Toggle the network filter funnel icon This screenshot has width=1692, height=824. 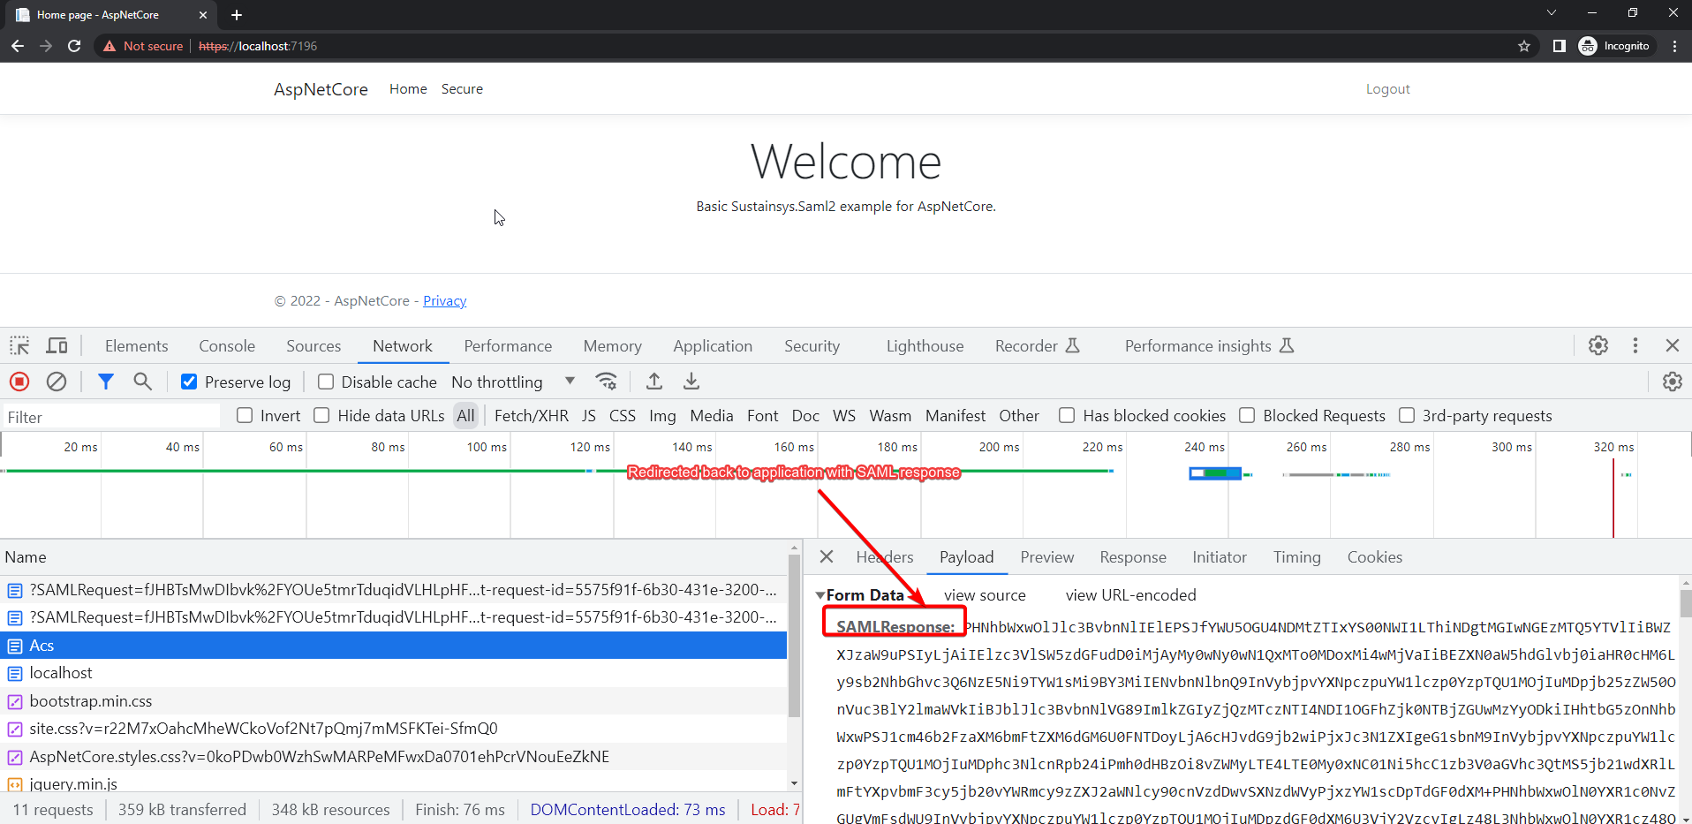(x=106, y=382)
